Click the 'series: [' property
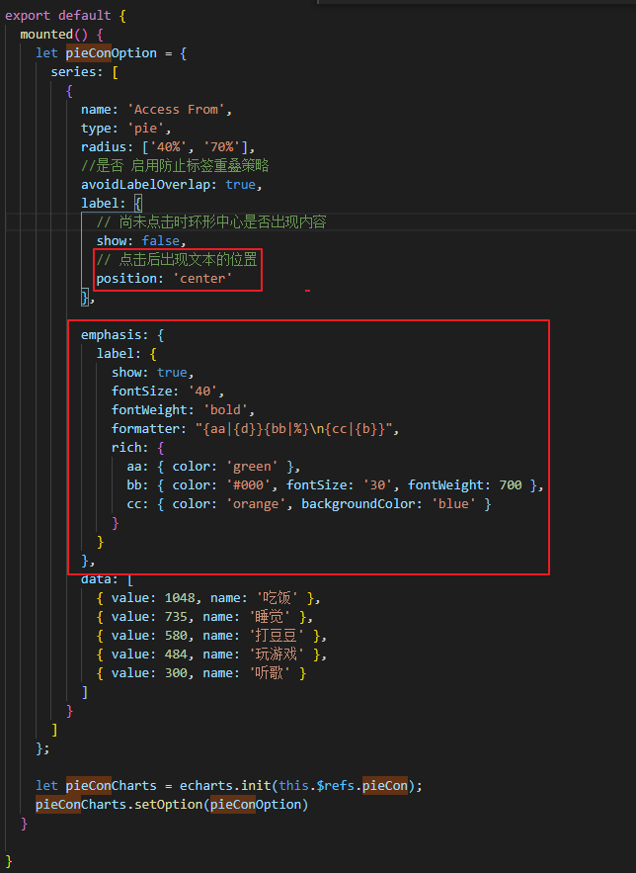Screen dimensions: 636x873 [x=84, y=72]
